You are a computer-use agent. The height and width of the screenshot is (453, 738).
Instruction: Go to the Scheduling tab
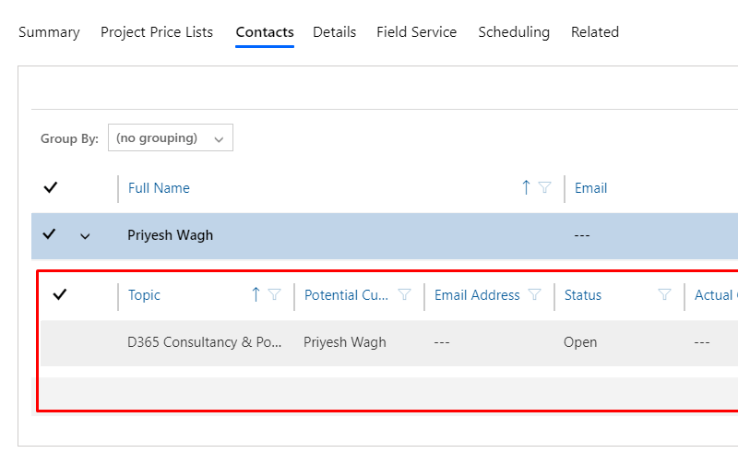pos(514,32)
